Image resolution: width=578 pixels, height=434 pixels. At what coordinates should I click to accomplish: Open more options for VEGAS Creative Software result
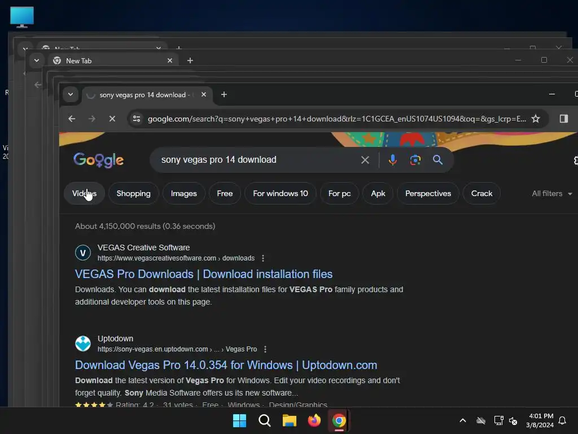[263, 258]
